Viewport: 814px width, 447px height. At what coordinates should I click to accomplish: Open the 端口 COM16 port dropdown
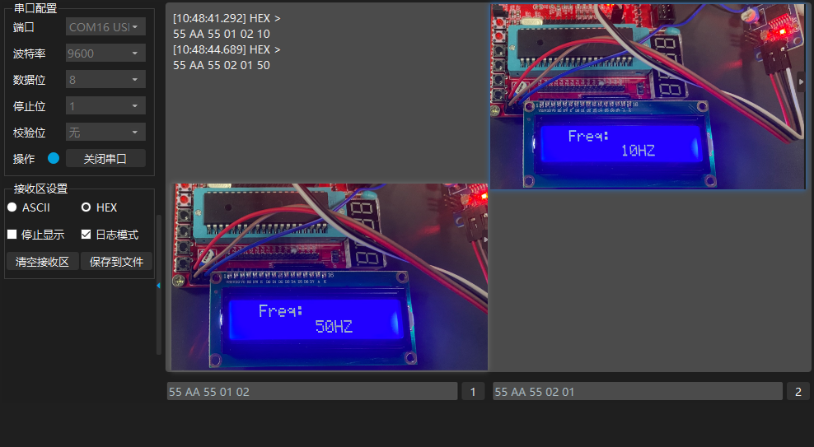click(x=105, y=27)
